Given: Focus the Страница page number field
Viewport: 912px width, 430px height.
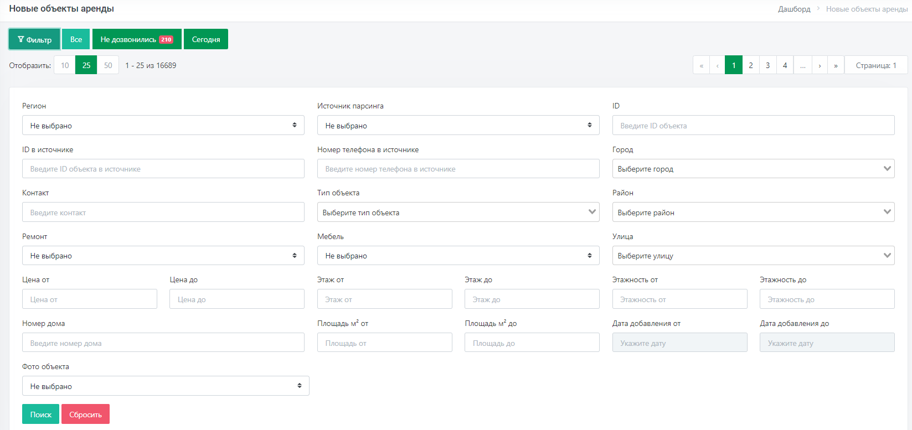Looking at the screenshot, I should click(876, 65).
